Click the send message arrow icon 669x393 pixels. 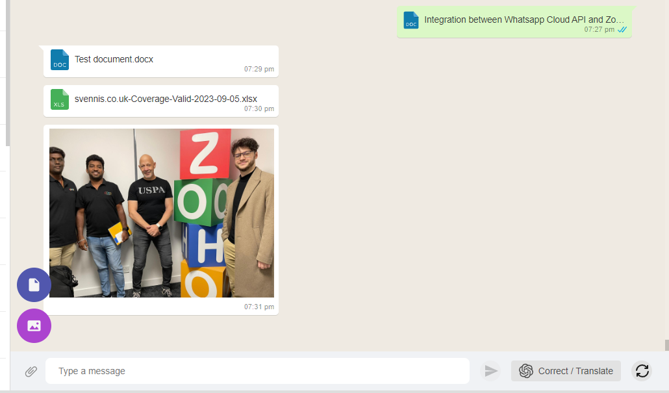pos(490,371)
